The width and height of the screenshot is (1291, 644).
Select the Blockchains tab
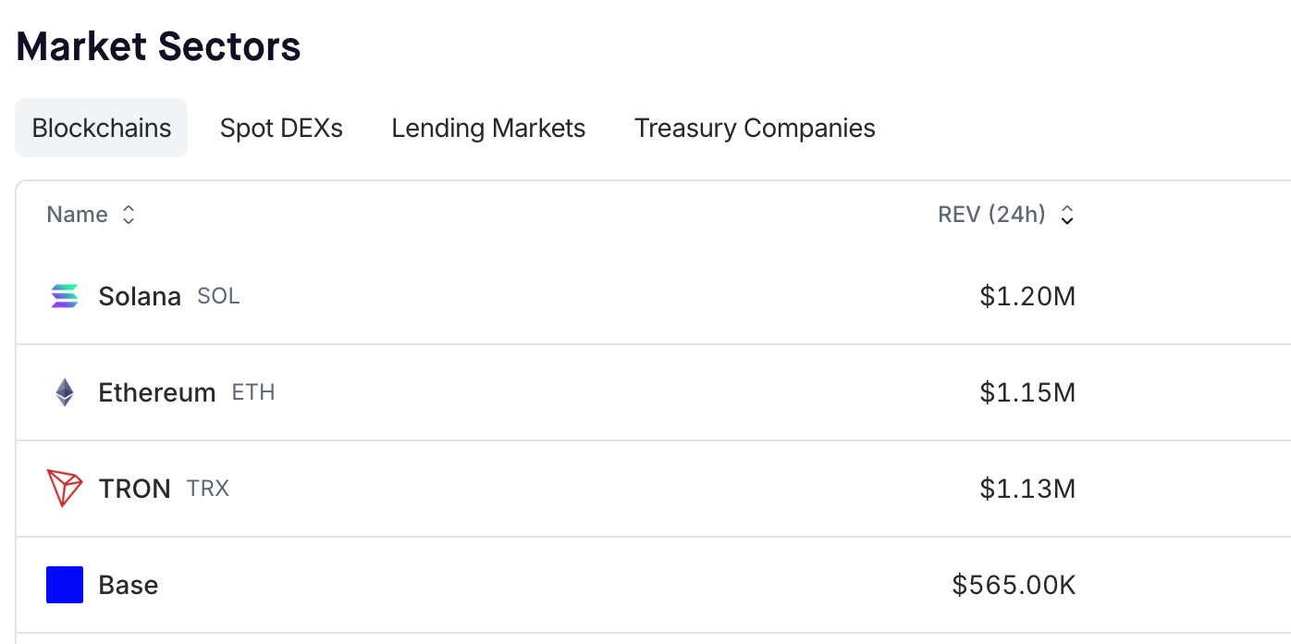(102, 128)
